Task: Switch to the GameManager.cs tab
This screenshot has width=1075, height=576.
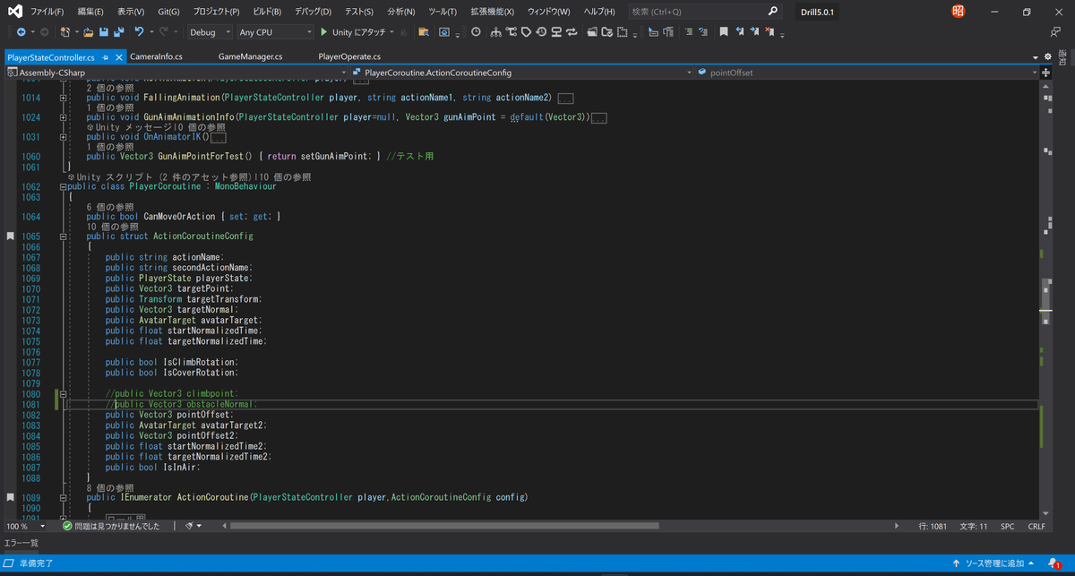Action: point(250,56)
